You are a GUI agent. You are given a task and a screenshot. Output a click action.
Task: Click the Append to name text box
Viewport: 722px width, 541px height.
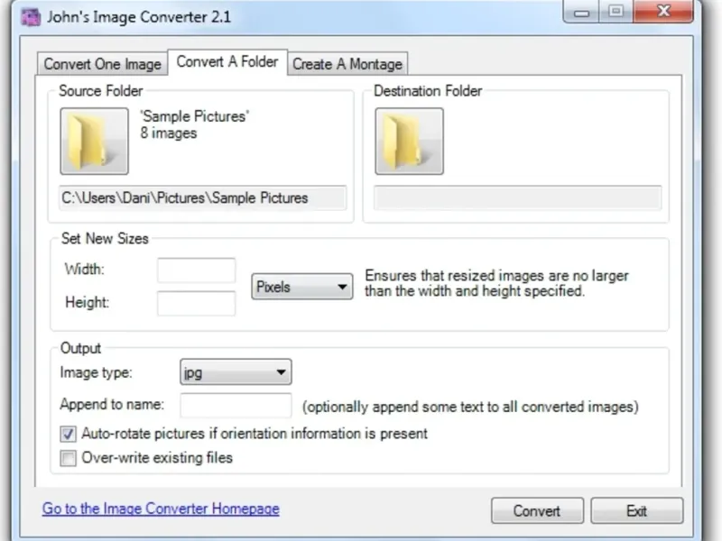[236, 406]
